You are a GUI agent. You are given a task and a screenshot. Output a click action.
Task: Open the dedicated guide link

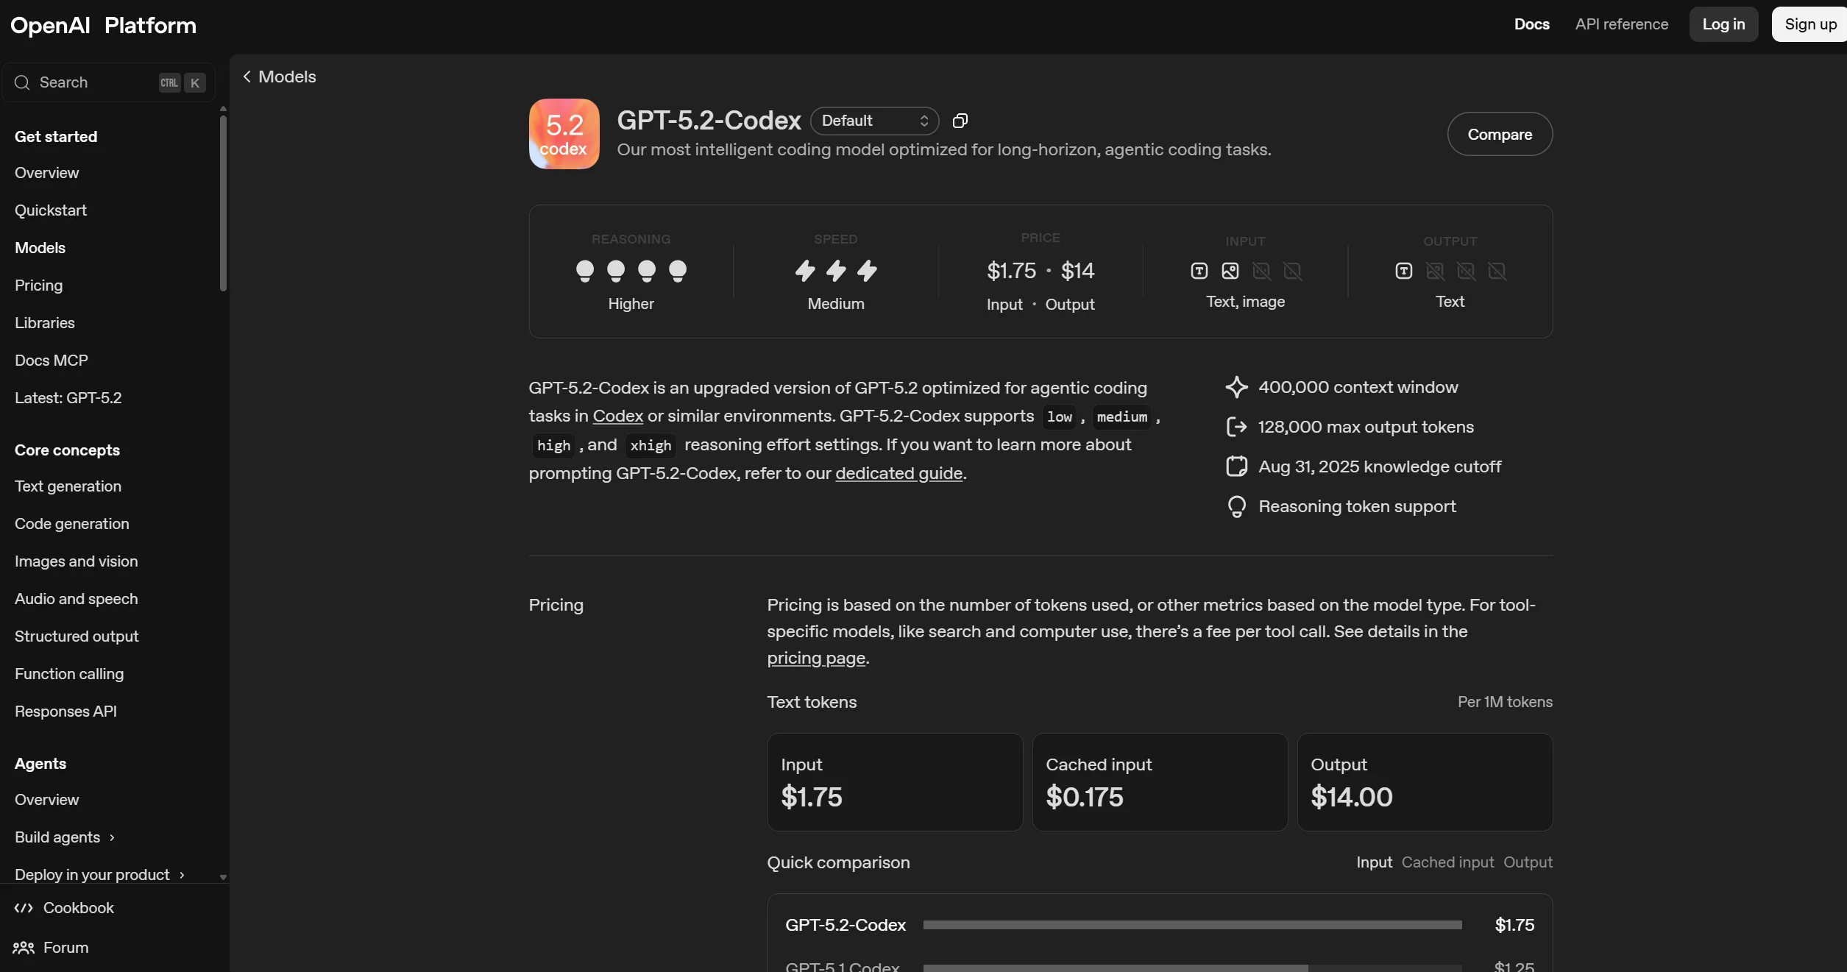pos(898,473)
